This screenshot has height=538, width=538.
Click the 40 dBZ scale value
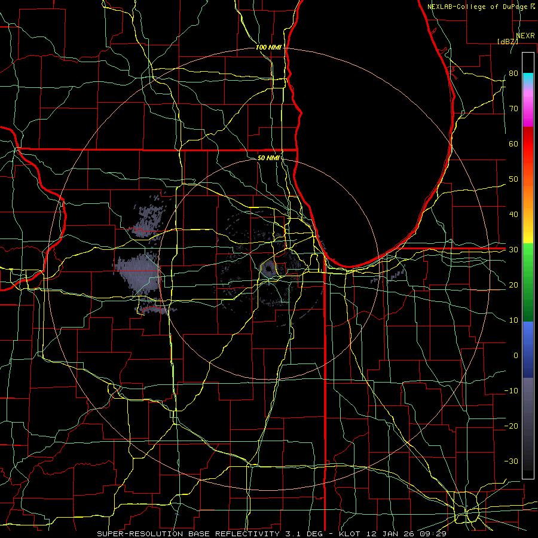click(513, 215)
